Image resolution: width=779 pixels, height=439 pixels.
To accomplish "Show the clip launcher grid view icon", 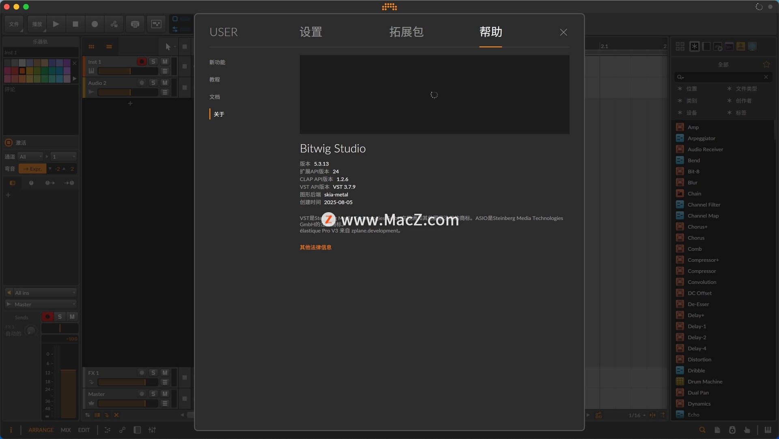I will [91, 47].
